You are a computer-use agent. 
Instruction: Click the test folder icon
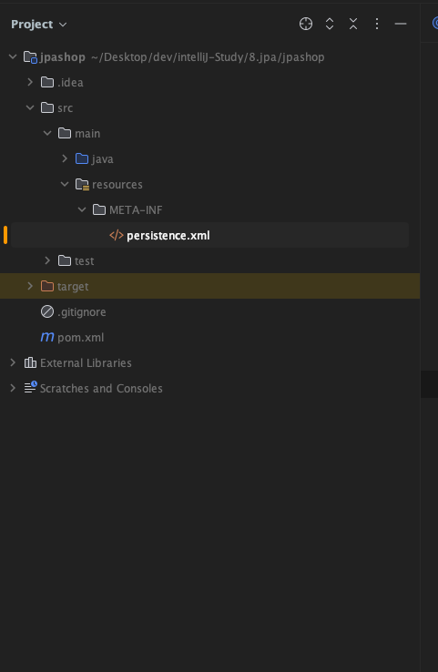(65, 260)
